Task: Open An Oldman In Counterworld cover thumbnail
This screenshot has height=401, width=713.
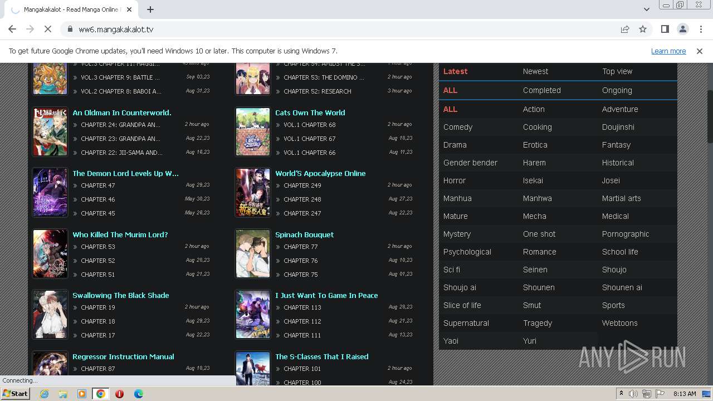Action: pyautogui.click(x=50, y=132)
